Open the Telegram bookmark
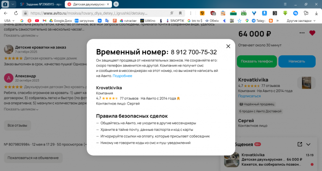This screenshot has height=171, width=322. [x=259, y=20]
